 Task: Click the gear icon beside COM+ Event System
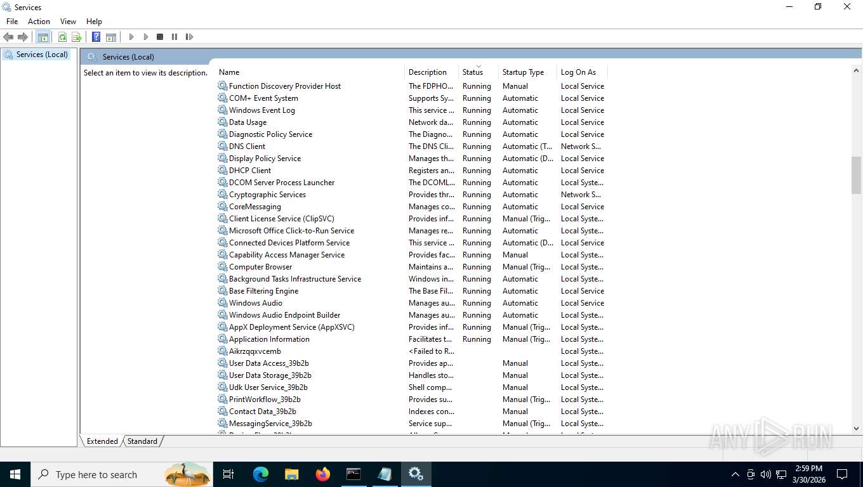click(223, 98)
